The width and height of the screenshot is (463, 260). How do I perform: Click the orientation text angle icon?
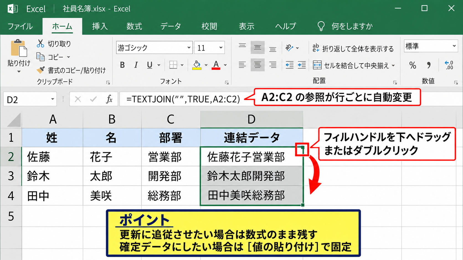click(289, 48)
